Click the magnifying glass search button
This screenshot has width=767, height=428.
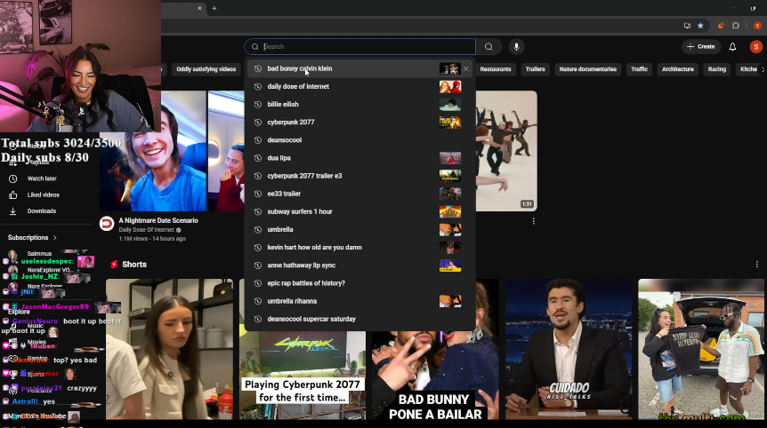(x=488, y=47)
